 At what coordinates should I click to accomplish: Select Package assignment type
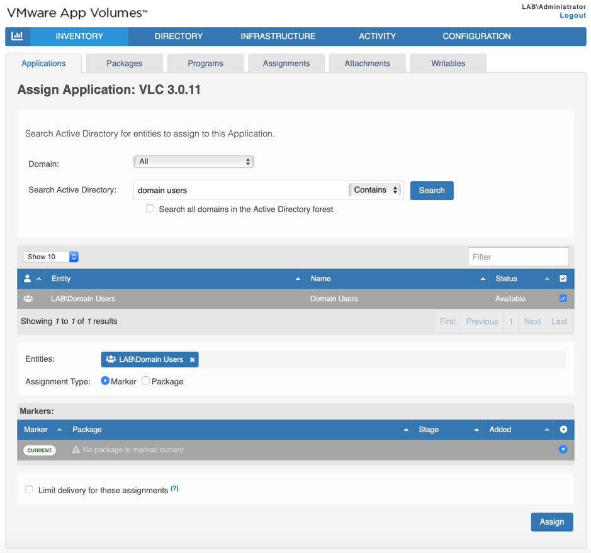tap(145, 381)
